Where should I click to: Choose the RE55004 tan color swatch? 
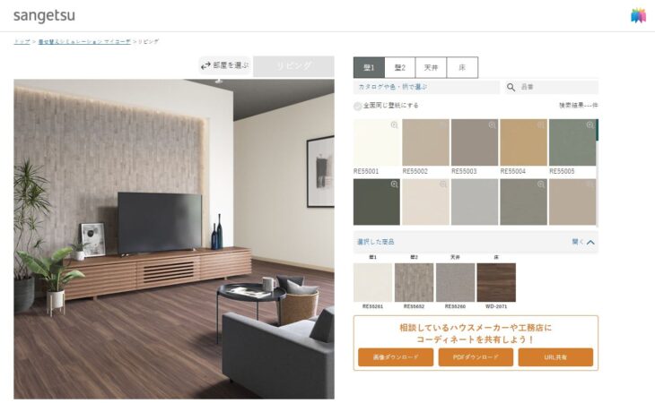[523, 142]
